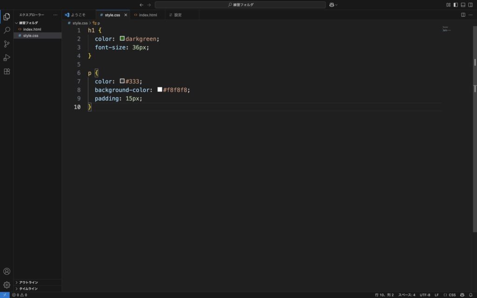Open the Source Control view
The height and width of the screenshot is (298, 477).
pyautogui.click(x=7, y=44)
